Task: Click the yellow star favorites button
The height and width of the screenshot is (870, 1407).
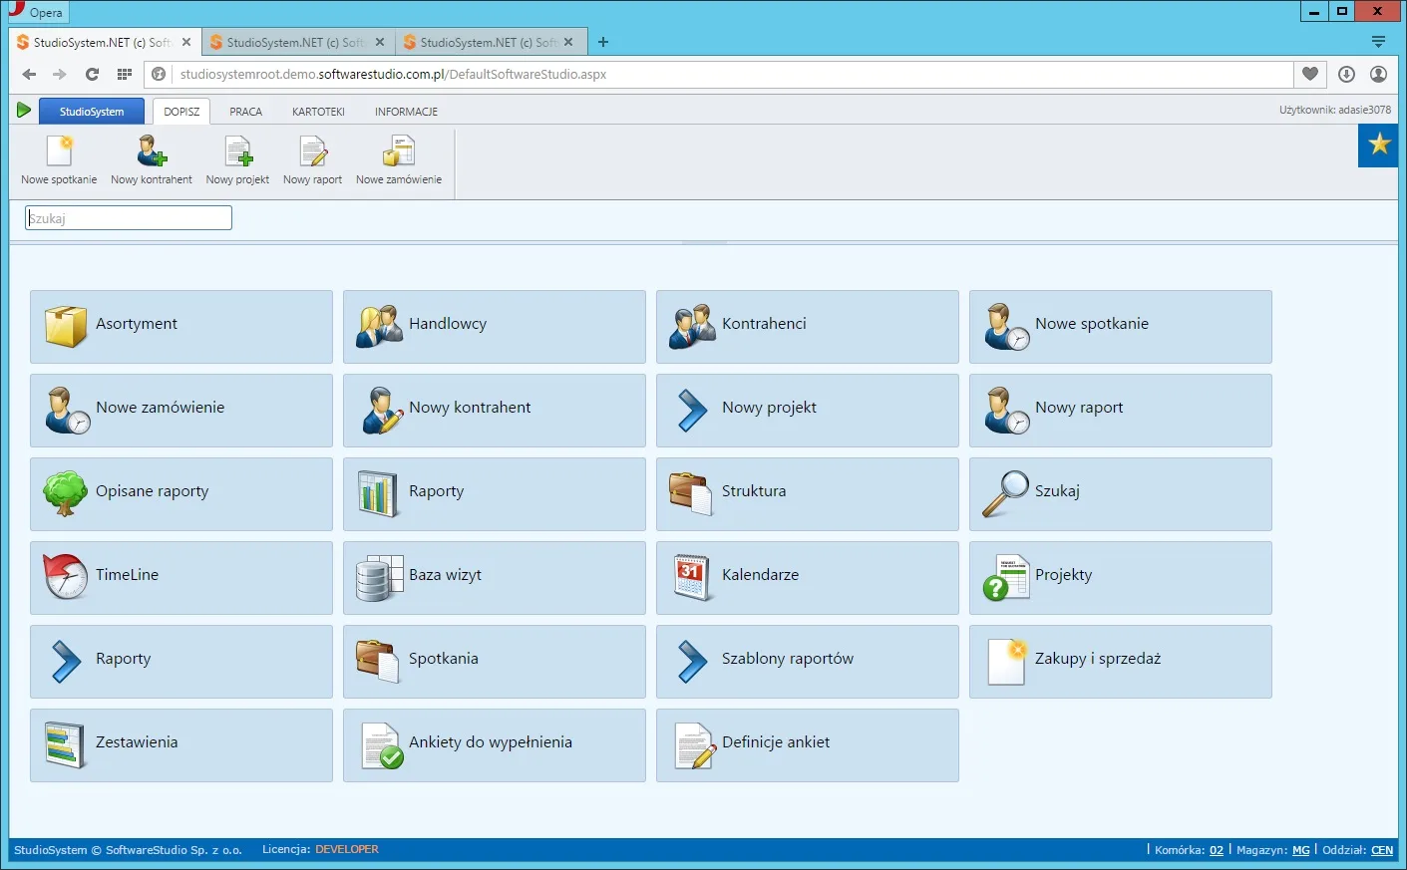Action: click(x=1379, y=145)
